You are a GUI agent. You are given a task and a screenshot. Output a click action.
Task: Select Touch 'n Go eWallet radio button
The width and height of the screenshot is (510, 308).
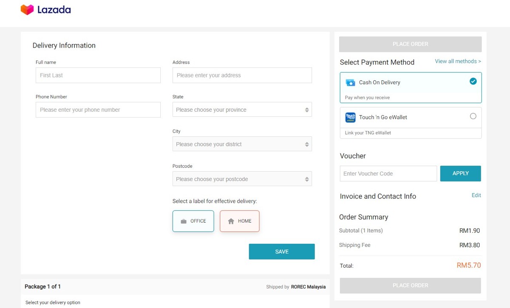[473, 116]
